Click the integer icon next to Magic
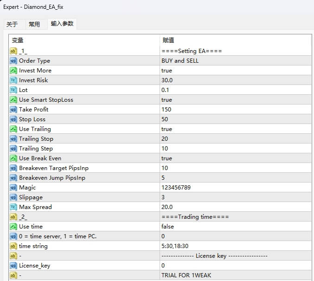This screenshot has height=281, width=314. click(x=13, y=188)
